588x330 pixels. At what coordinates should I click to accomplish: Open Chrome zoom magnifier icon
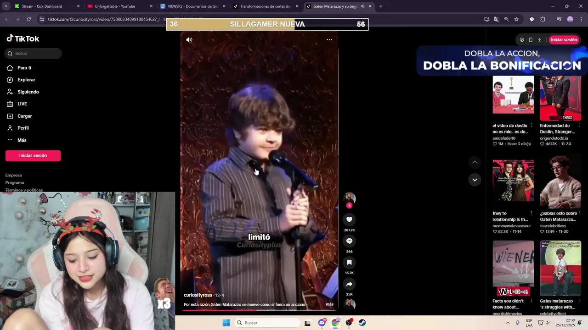506,19
